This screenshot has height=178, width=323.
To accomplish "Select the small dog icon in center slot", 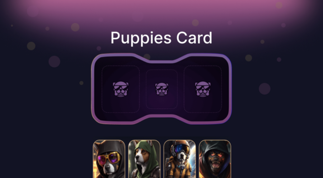I will pos(161,89).
